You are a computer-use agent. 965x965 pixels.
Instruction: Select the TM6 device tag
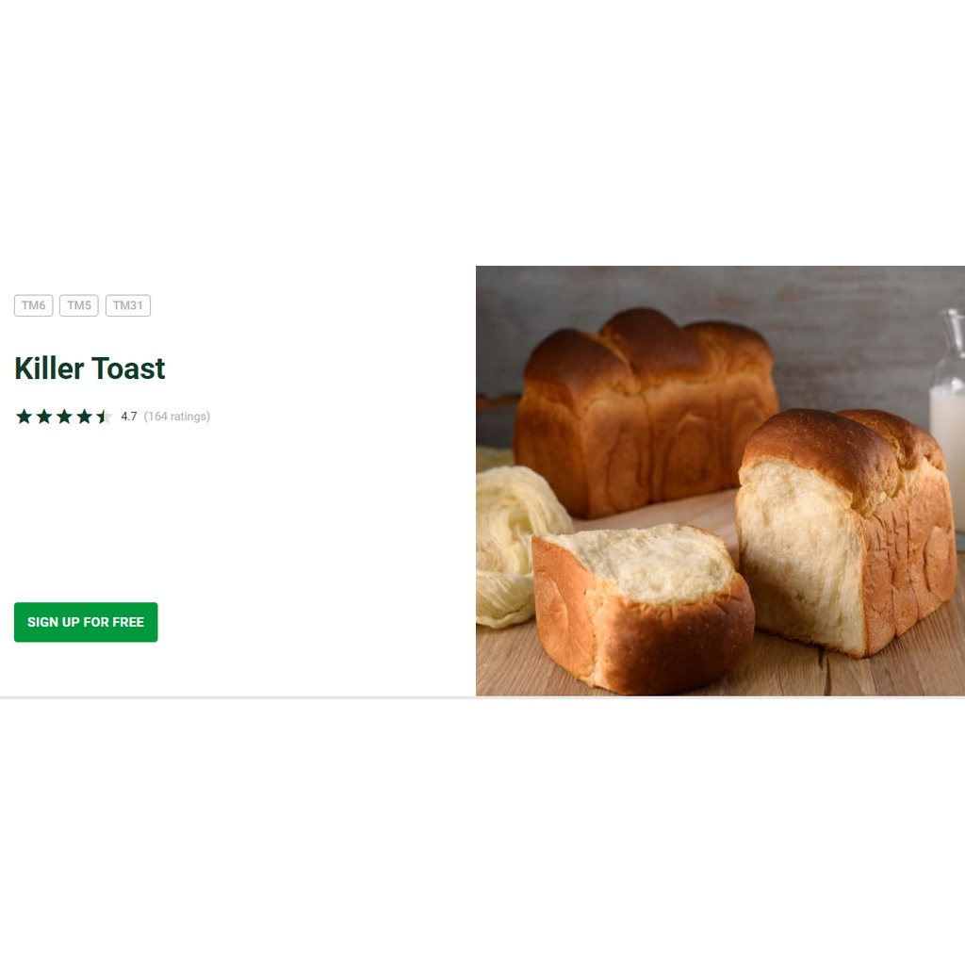(34, 305)
